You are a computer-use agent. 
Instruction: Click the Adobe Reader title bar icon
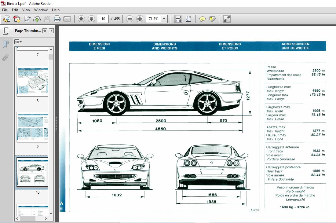tap(3, 3)
